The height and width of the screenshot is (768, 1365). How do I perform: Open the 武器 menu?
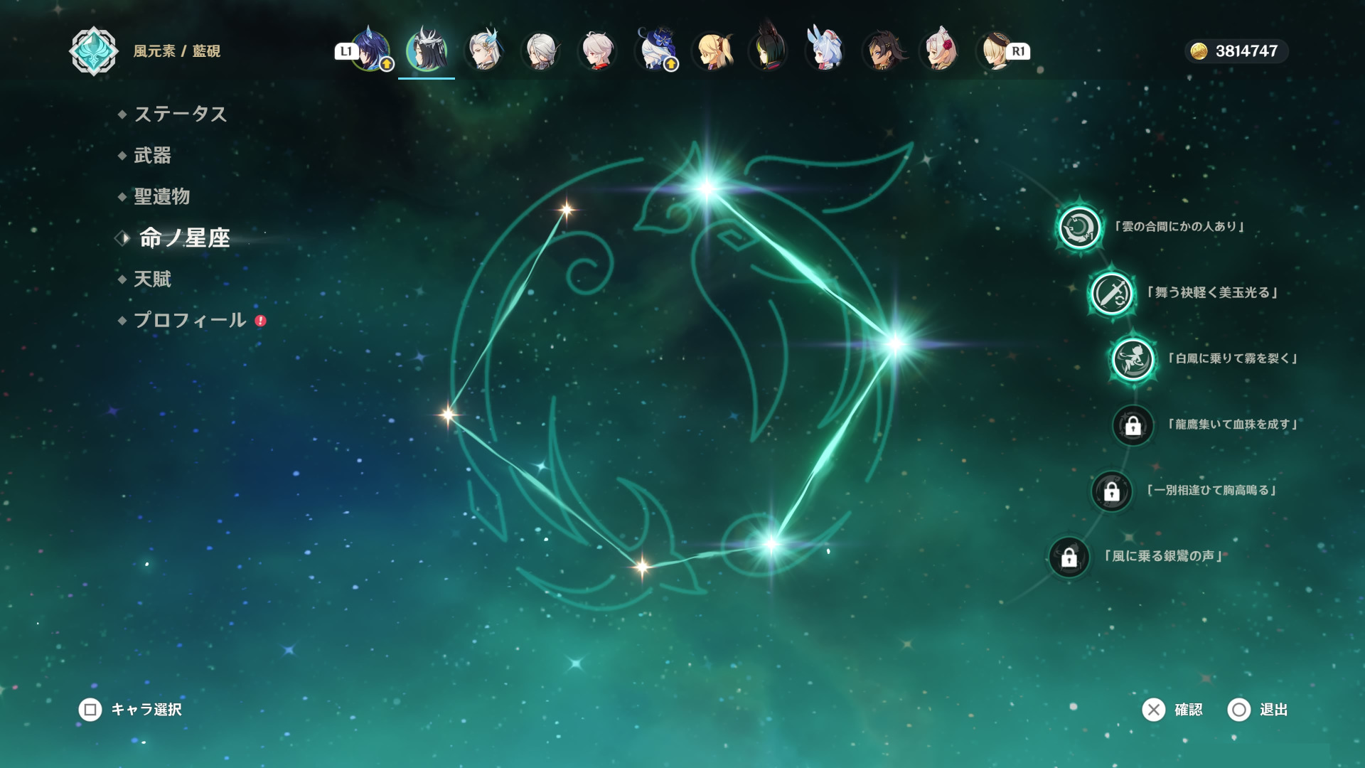tap(153, 155)
